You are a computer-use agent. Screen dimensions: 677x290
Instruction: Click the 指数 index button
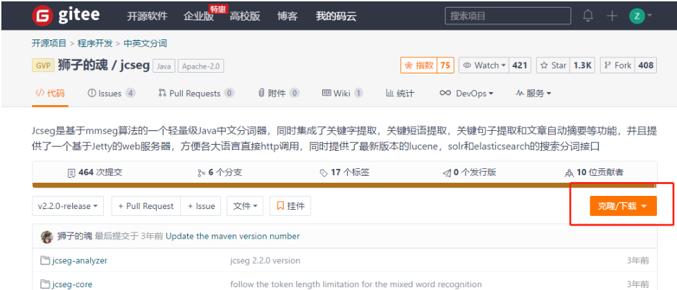pos(419,65)
